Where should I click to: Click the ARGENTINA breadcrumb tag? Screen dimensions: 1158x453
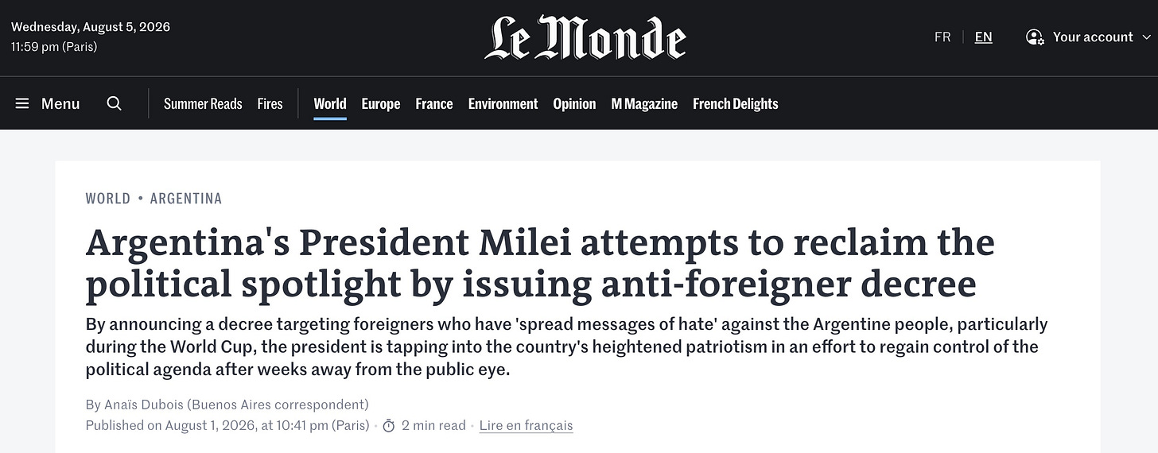point(186,199)
